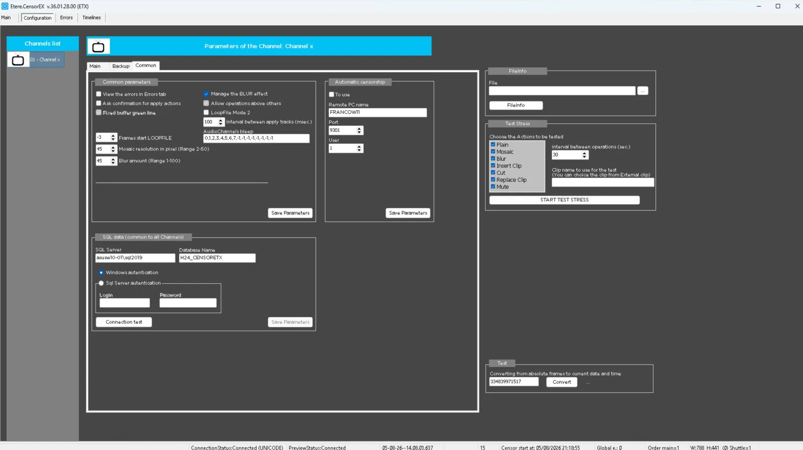Image resolution: width=803 pixels, height=450 pixels.
Task: Toggle Ask confirmation for apply actions
Action: (99, 103)
